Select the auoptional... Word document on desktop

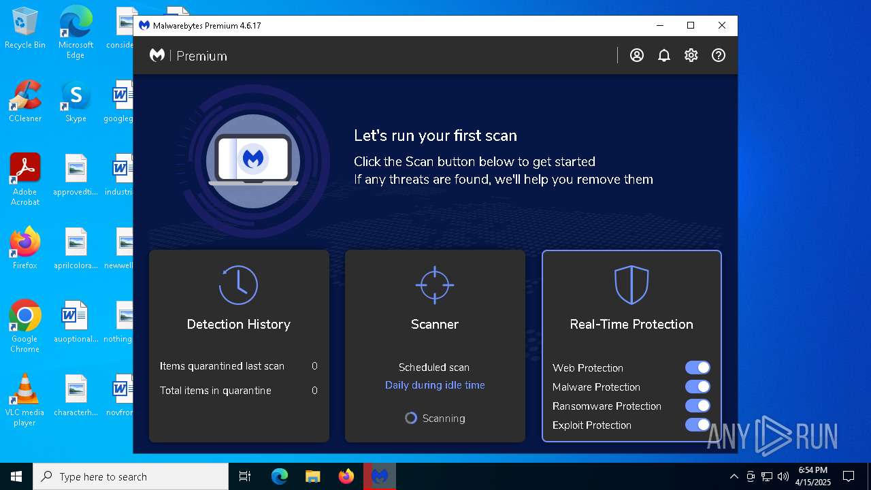[76, 322]
